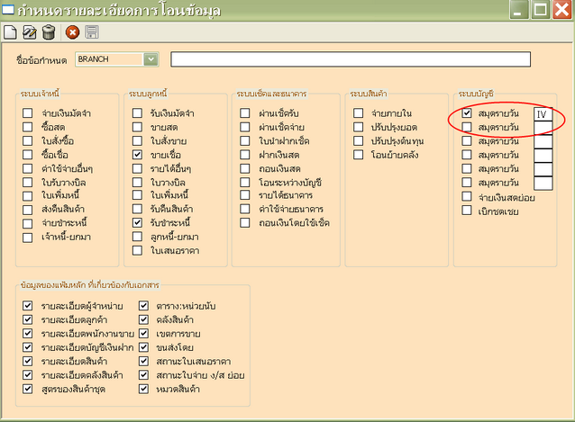This screenshot has width=575, height=422.
Task: Uncheck the first สมุดรายวัน checkbox
Action: point(466,114)
